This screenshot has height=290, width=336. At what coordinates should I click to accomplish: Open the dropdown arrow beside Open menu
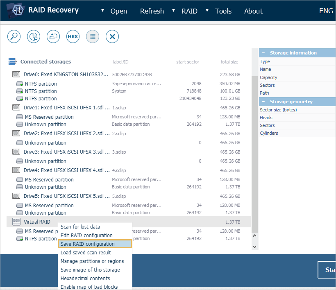click(x=102, y=11)
